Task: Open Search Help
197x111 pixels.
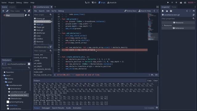Action: tap(145, 11)
